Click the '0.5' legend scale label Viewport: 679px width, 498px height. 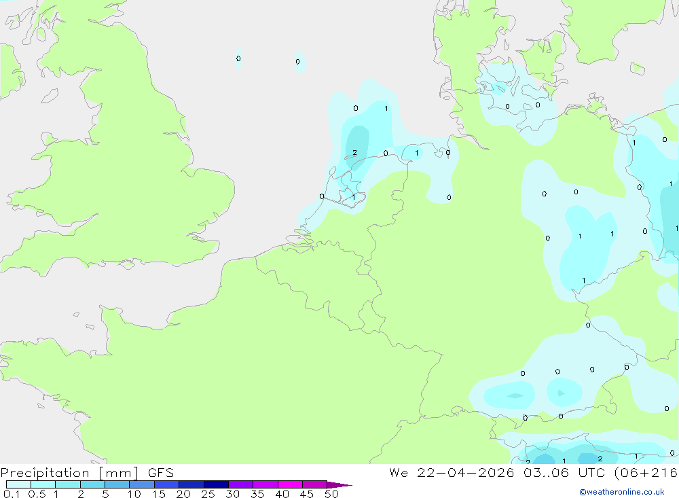(37, 494)
